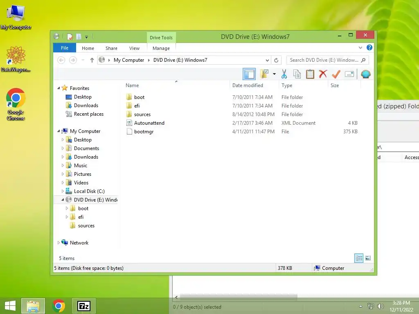Collapse the My Computer tree node

coord(59,131)
